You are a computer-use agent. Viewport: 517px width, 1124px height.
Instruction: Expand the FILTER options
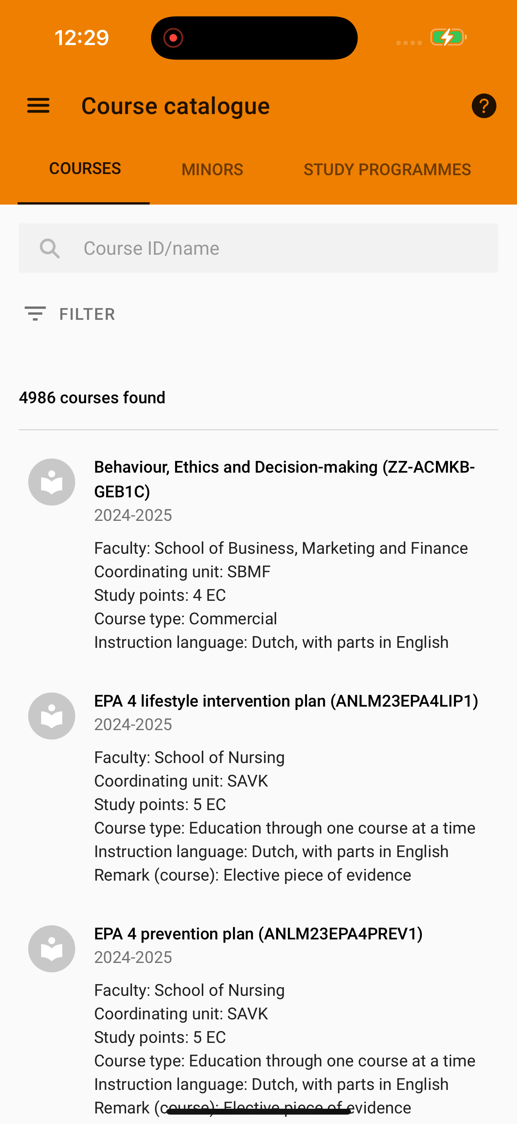point(70,314)
